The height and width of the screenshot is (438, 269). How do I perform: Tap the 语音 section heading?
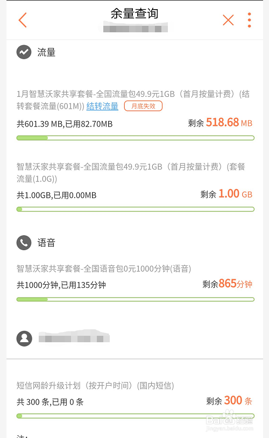[46, 243]
